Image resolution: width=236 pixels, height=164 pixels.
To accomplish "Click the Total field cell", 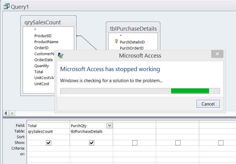I will [48, 126].
